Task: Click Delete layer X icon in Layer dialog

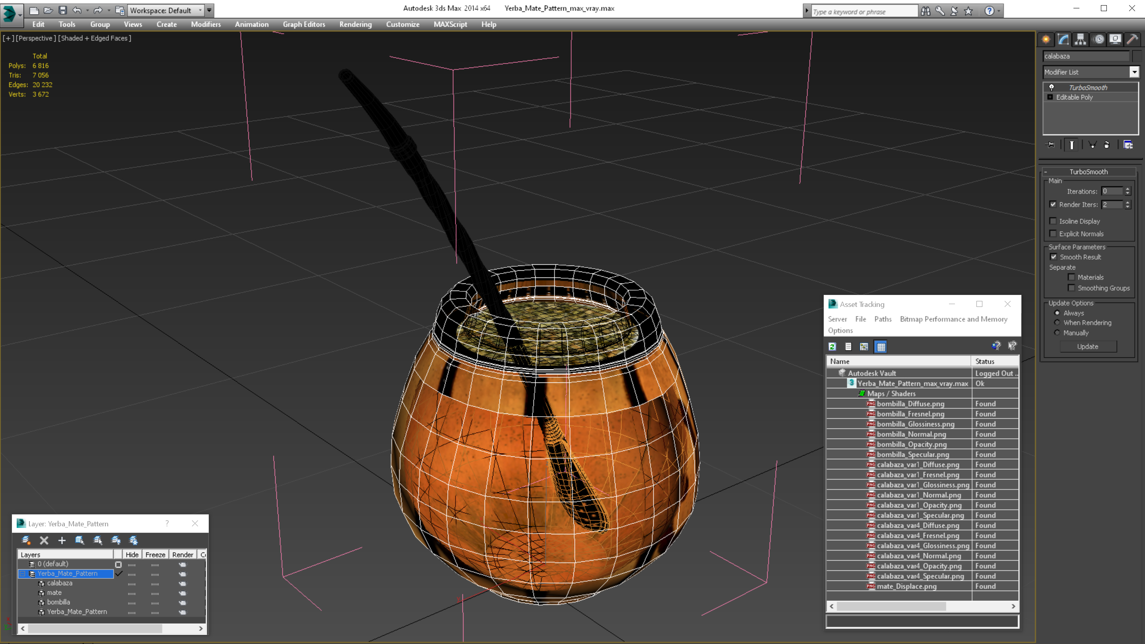Action: 44,541
